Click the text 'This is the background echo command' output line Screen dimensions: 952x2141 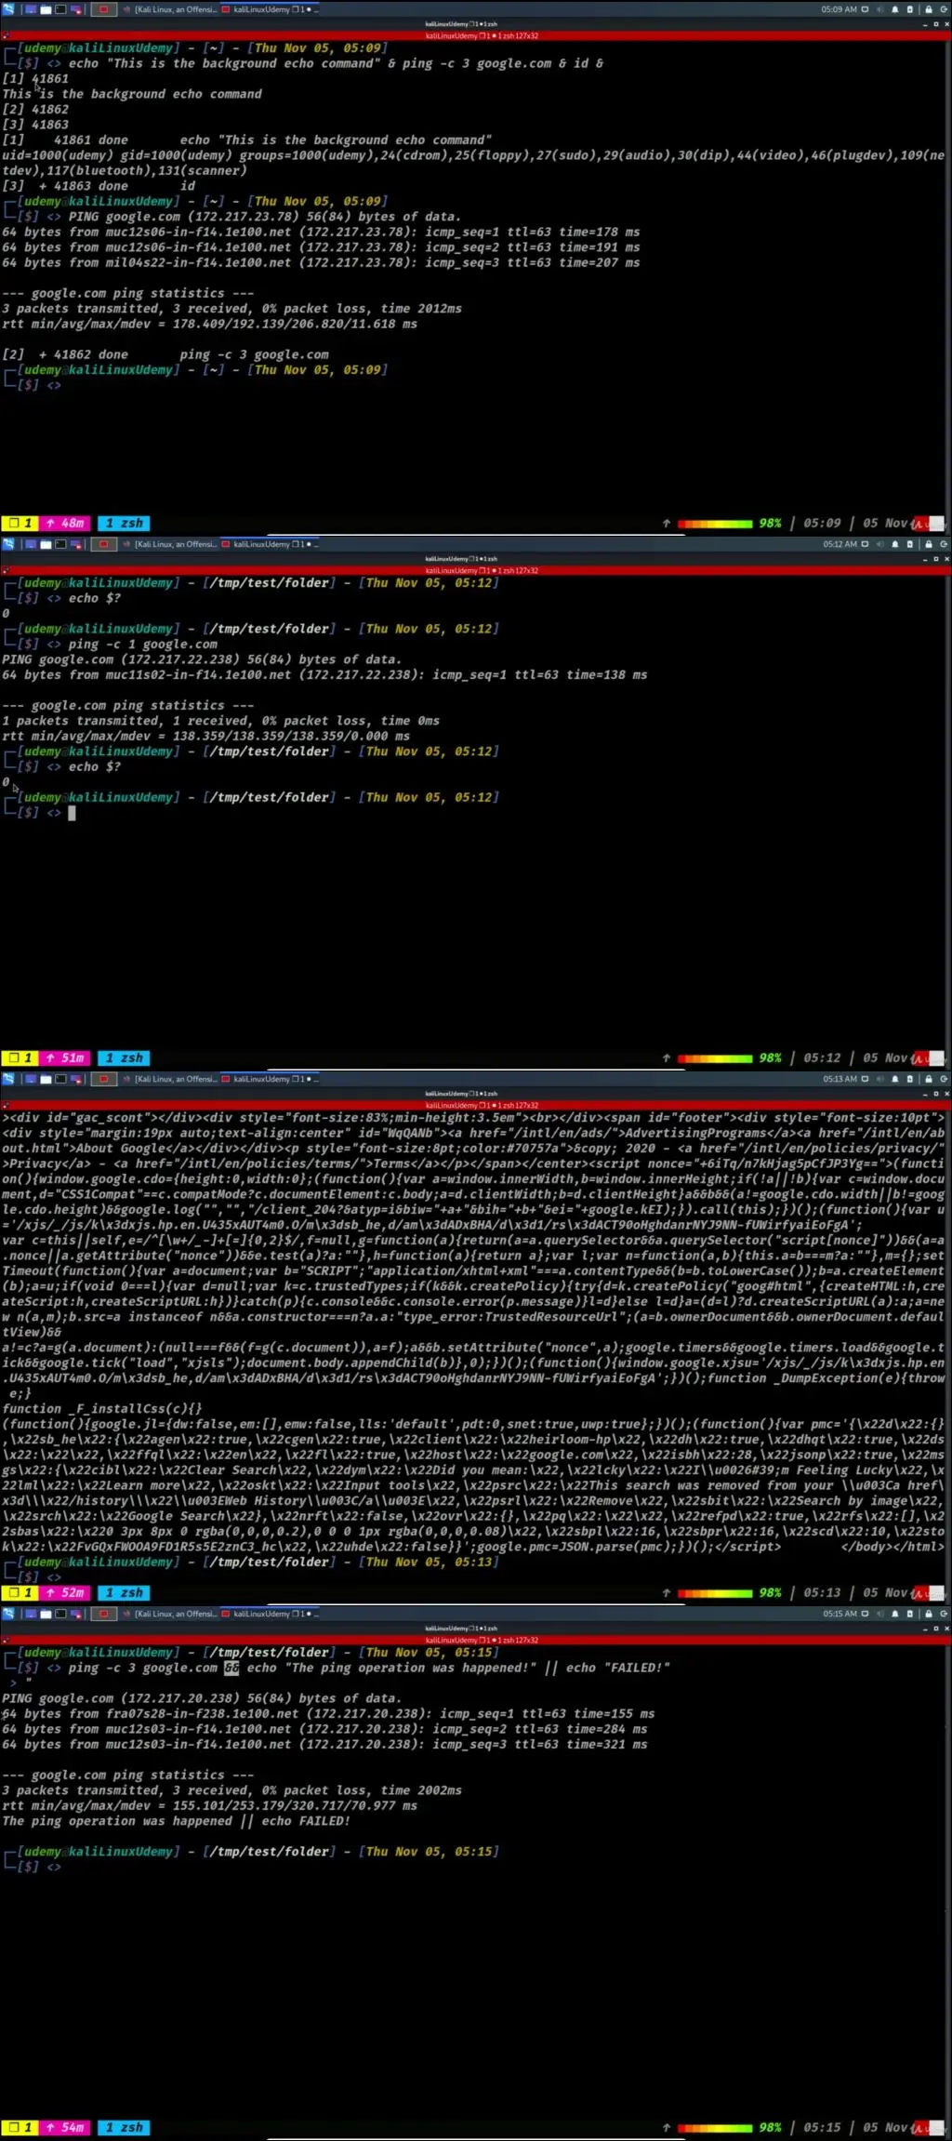[132, 94]
